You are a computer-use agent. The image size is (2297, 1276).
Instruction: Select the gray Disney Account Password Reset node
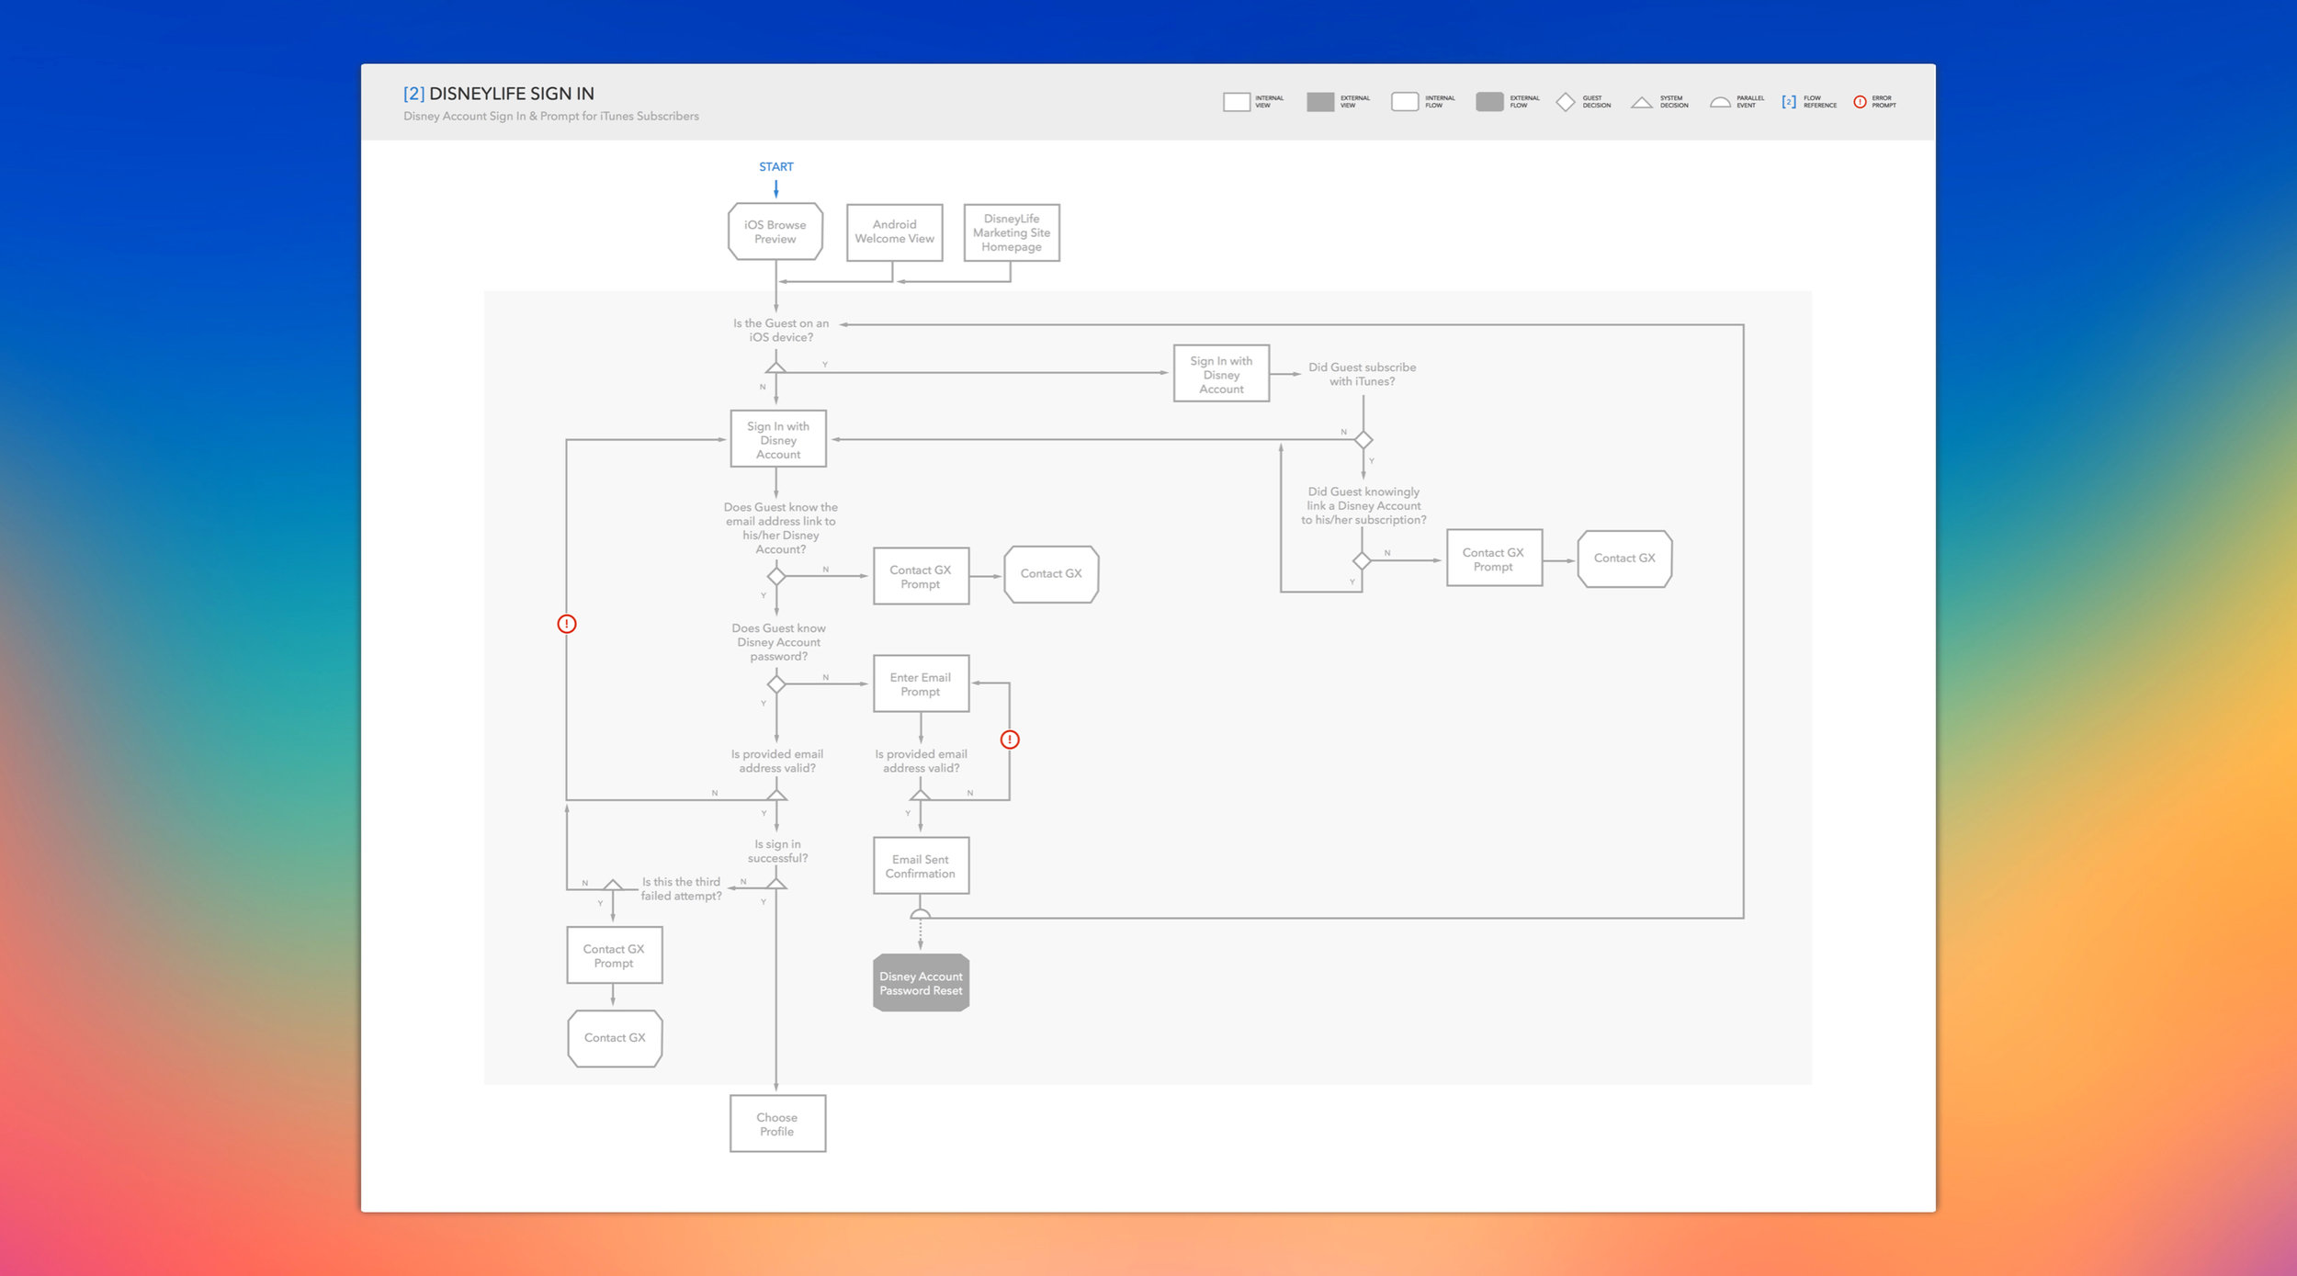(x=922, y=983)
